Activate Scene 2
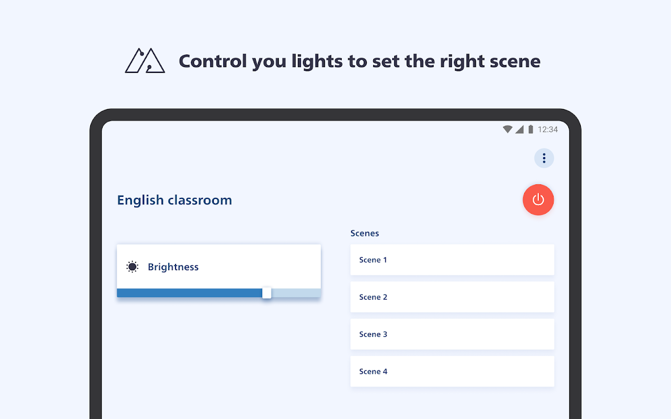The height and width of the screenshot is (419, 671). click(x=452, y=297)
